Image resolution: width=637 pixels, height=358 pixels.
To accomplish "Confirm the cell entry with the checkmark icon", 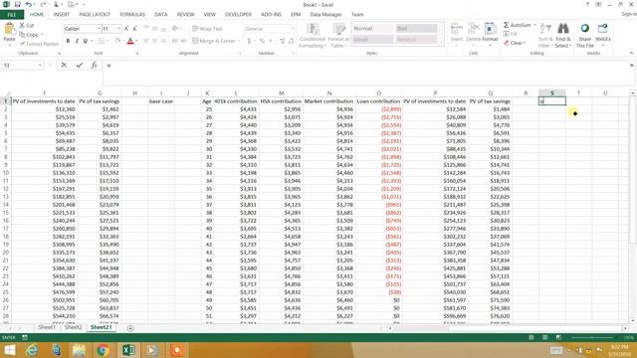I will [80, 65].
